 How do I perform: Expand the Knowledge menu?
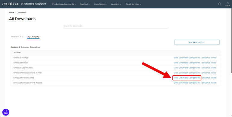point(100,4)
